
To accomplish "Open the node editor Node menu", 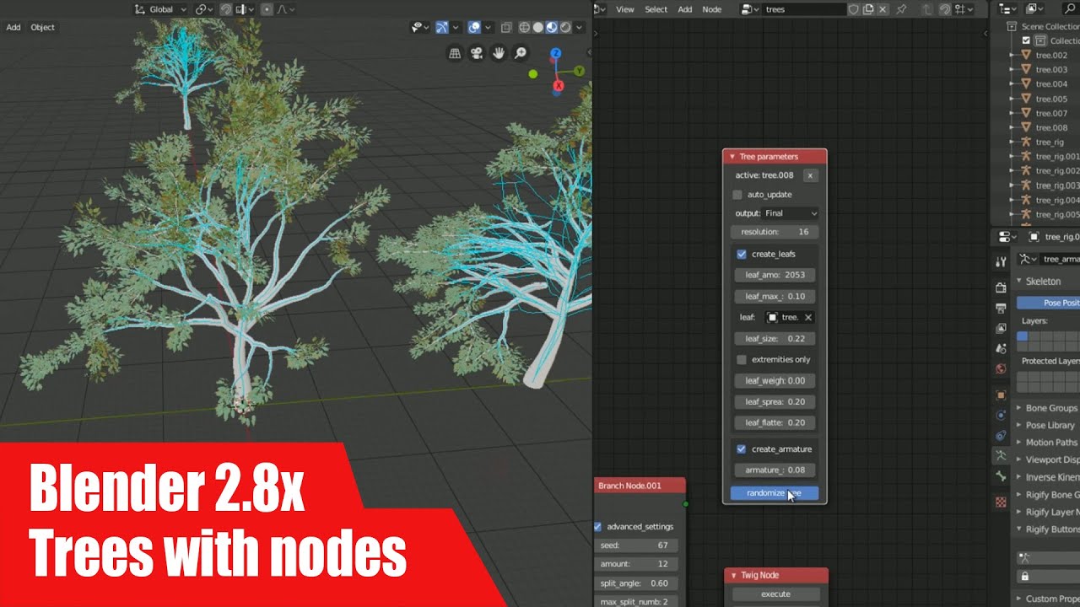I will (712, 9).
